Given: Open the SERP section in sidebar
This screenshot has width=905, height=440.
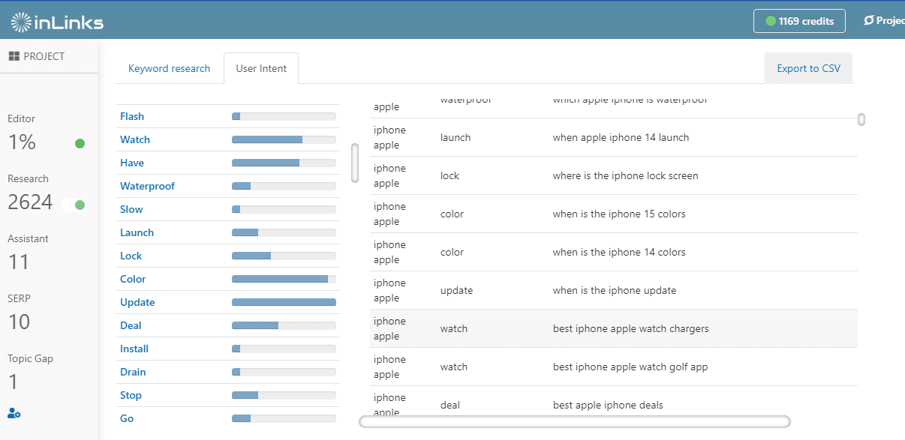Looking at the screenshot, I should click(x=20, y=313).
